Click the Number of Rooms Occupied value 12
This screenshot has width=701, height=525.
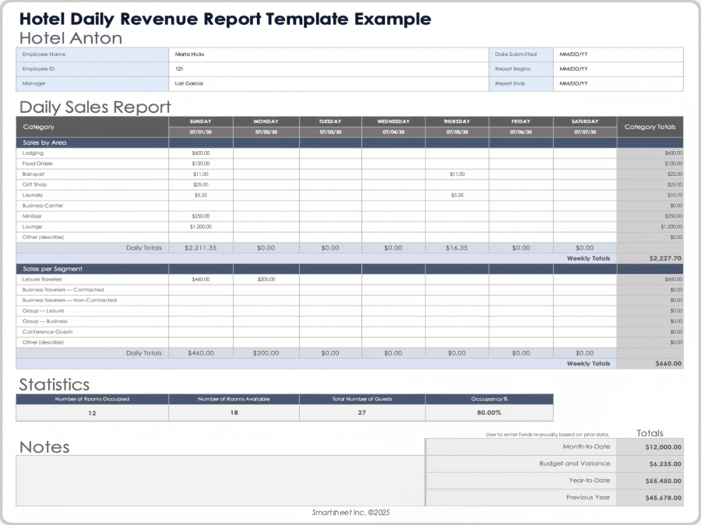point(91,412)
